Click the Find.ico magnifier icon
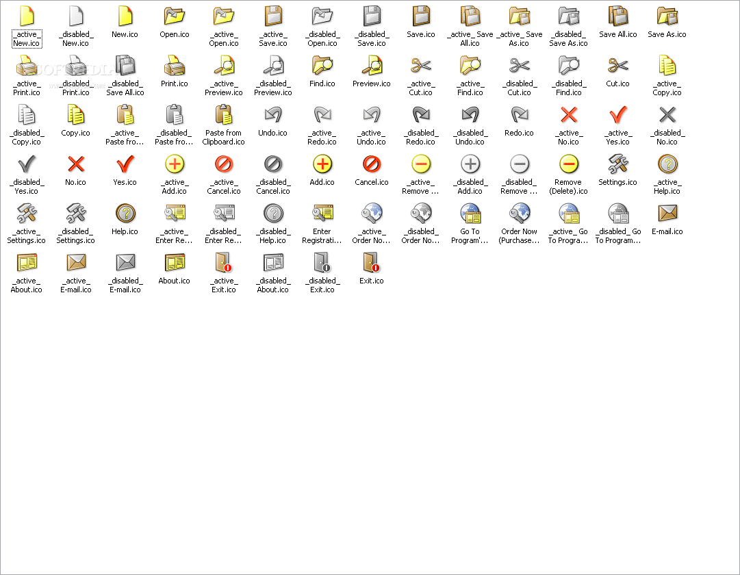The width and height of the screenshot is (740, 575). click(322, 65)
